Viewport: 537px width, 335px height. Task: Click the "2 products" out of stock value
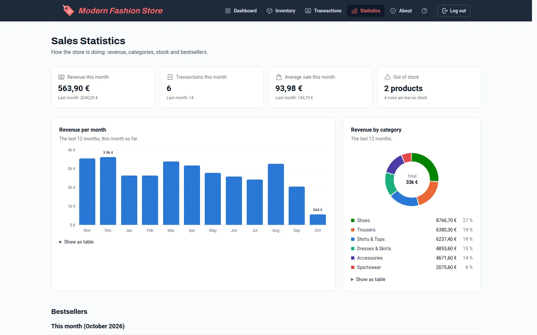click(403, 88)
